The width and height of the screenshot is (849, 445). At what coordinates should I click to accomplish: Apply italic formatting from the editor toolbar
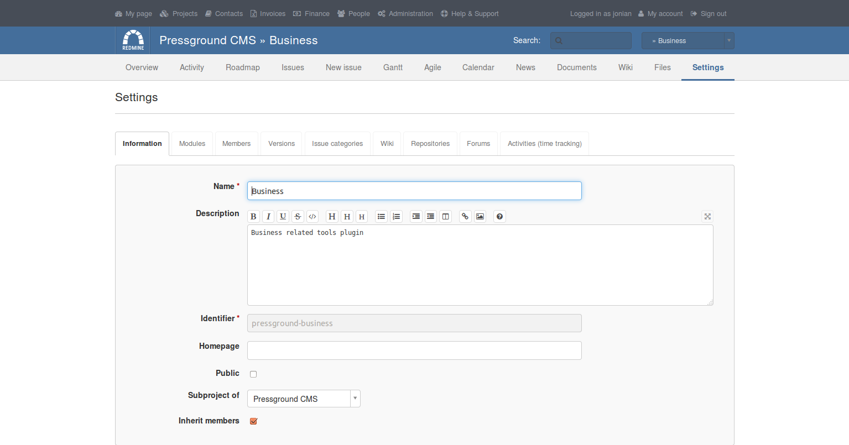[268, 216]
